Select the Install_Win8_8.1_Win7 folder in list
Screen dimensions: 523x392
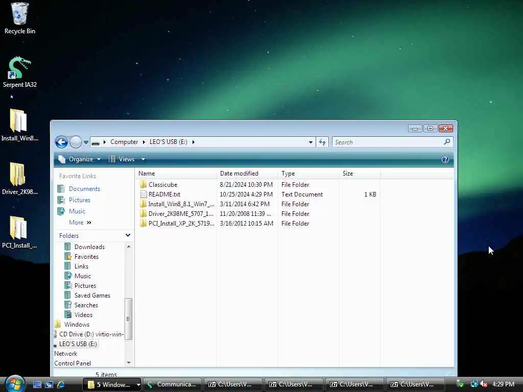pyautogui.click(x=177, y=204)
